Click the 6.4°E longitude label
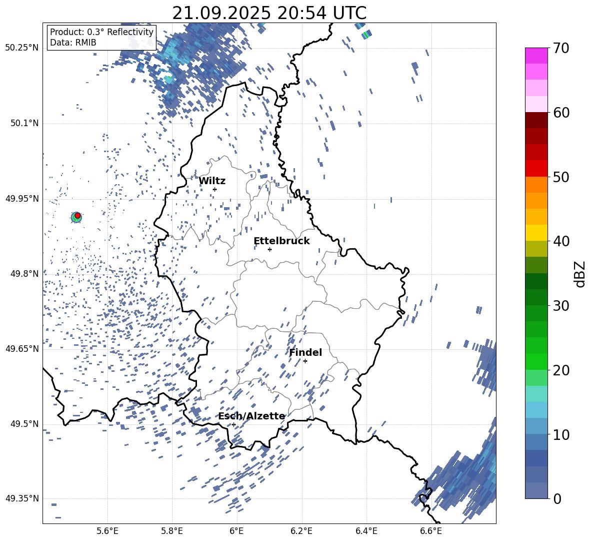Viewport: 592px width, 541px height. [366, 531]
